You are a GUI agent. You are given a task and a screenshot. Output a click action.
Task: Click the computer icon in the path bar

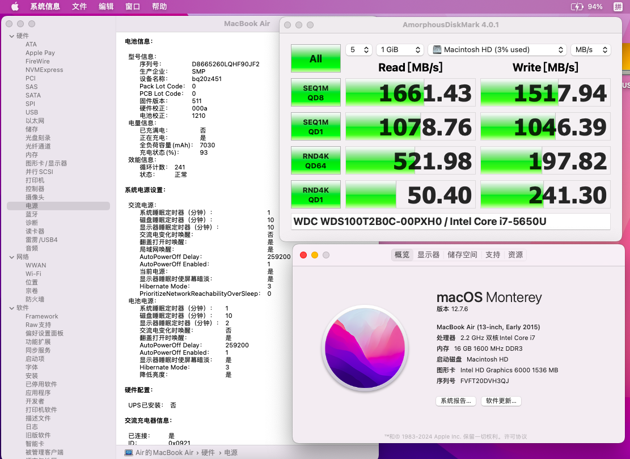(129, 453)
